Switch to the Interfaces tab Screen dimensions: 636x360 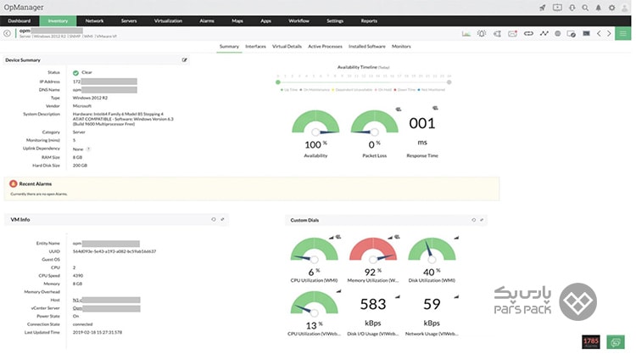point(255,47)
